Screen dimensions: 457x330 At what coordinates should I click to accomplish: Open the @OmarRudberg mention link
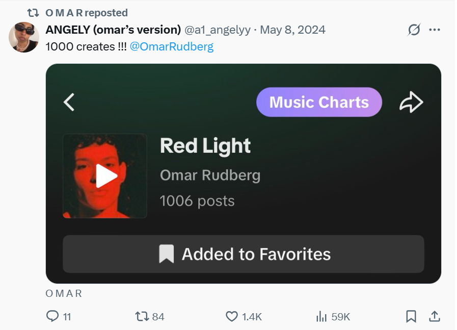tap(172, 46)
